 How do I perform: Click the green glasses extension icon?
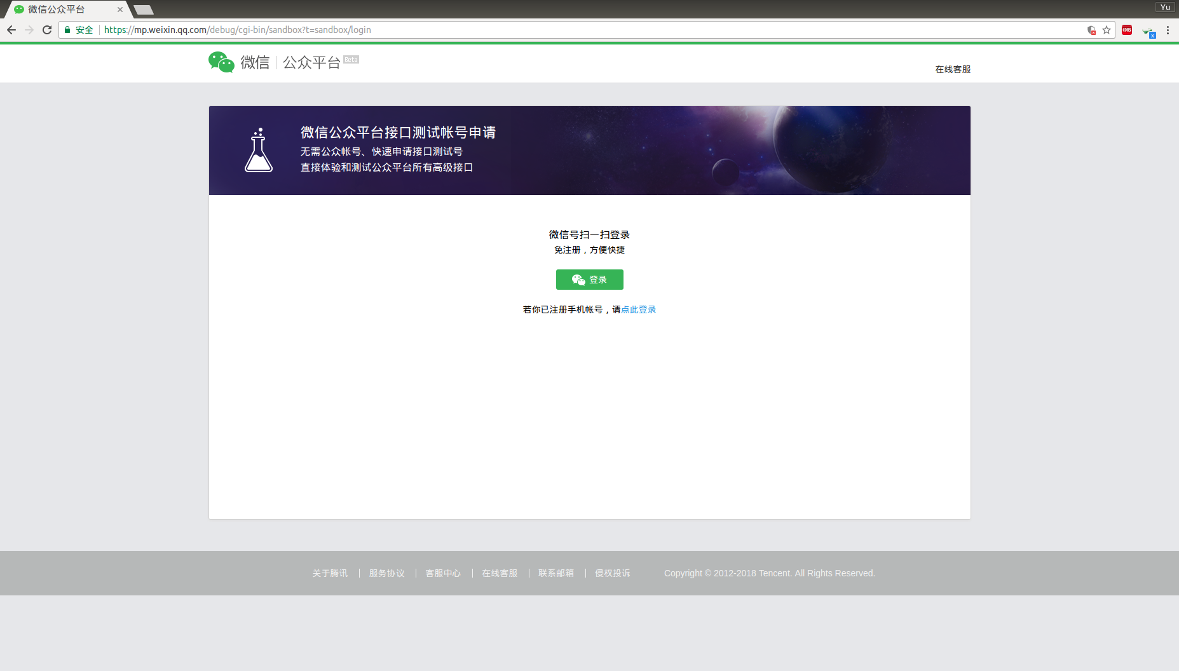point(1148,32)
